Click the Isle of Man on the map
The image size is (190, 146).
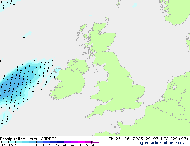[96, 71]
